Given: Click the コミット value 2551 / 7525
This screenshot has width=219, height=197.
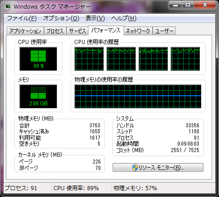Looking at the screenshot, I should pos(185,150).
